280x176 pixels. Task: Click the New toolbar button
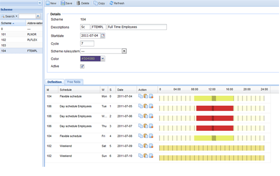pyautogui.click(x=51, y=3)
